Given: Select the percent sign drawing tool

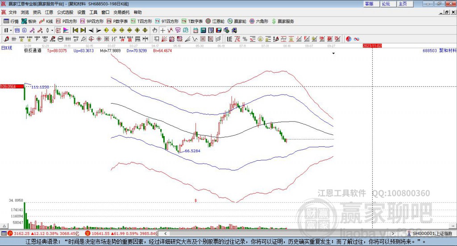Looking at the screenshot, I should [245, 39].
